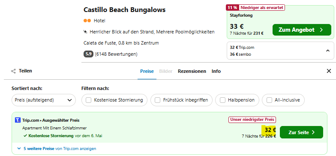Open the Preis (aufsteigend) sort dropdown

[x=44, y=100]
